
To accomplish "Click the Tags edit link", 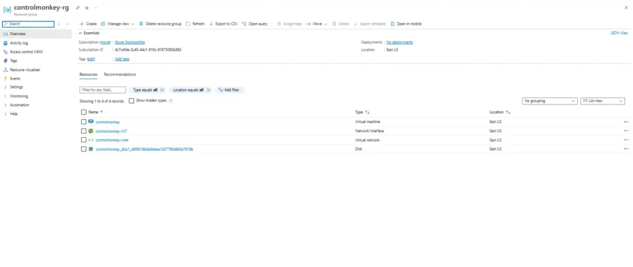I will (x=91, y=59).
